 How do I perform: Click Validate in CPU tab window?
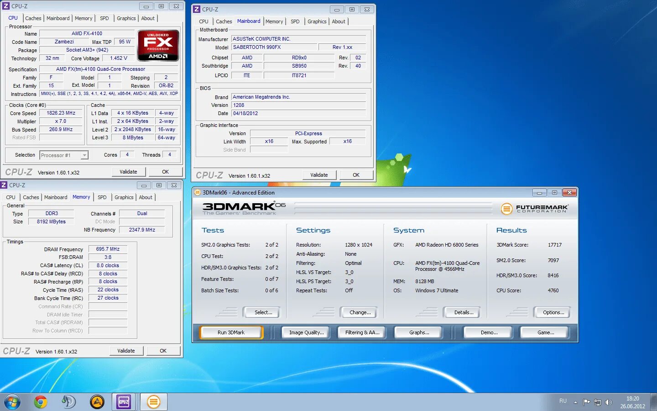(128, 172)
